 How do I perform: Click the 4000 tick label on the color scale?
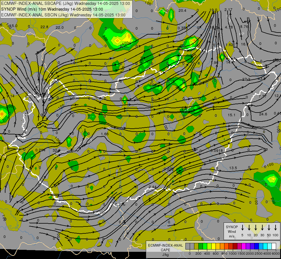pos(267,254)
